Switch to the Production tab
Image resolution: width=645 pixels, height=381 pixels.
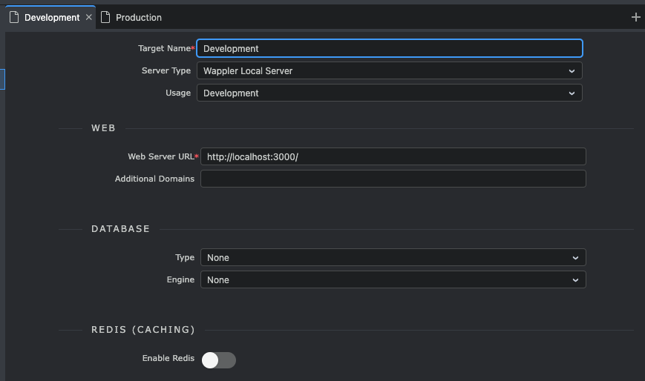(138, 17)
